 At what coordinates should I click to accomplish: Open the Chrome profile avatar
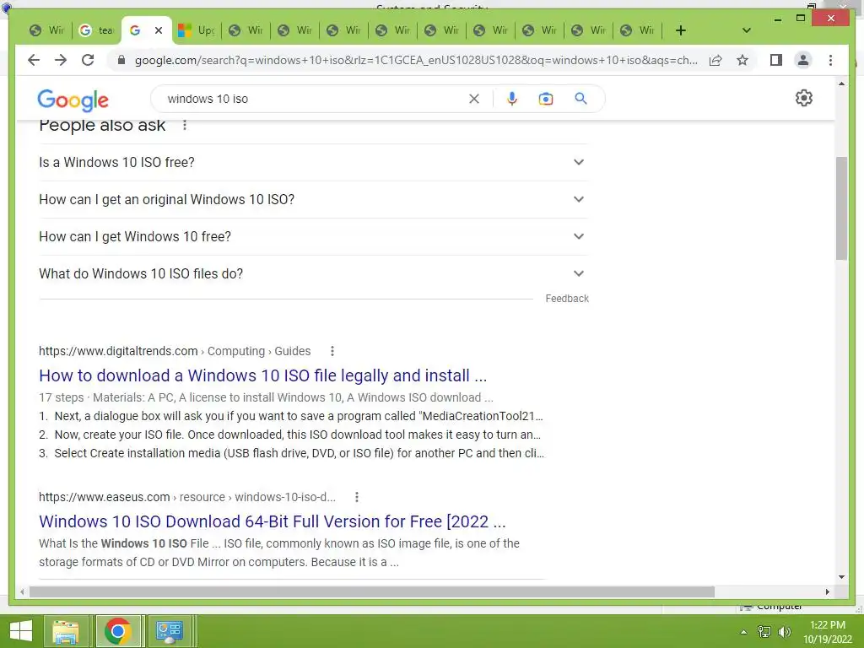803,60
